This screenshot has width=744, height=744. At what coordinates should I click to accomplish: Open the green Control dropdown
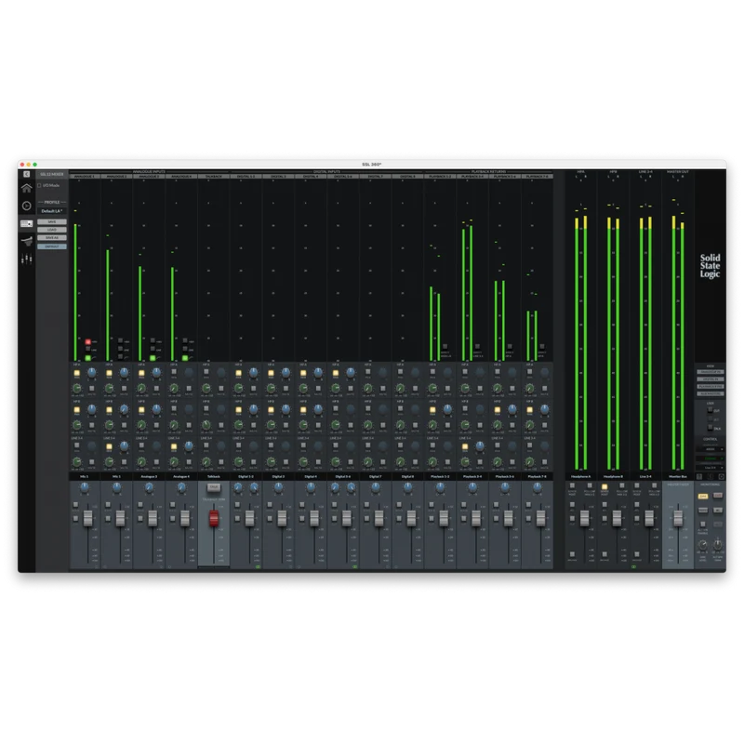(711, 458)
